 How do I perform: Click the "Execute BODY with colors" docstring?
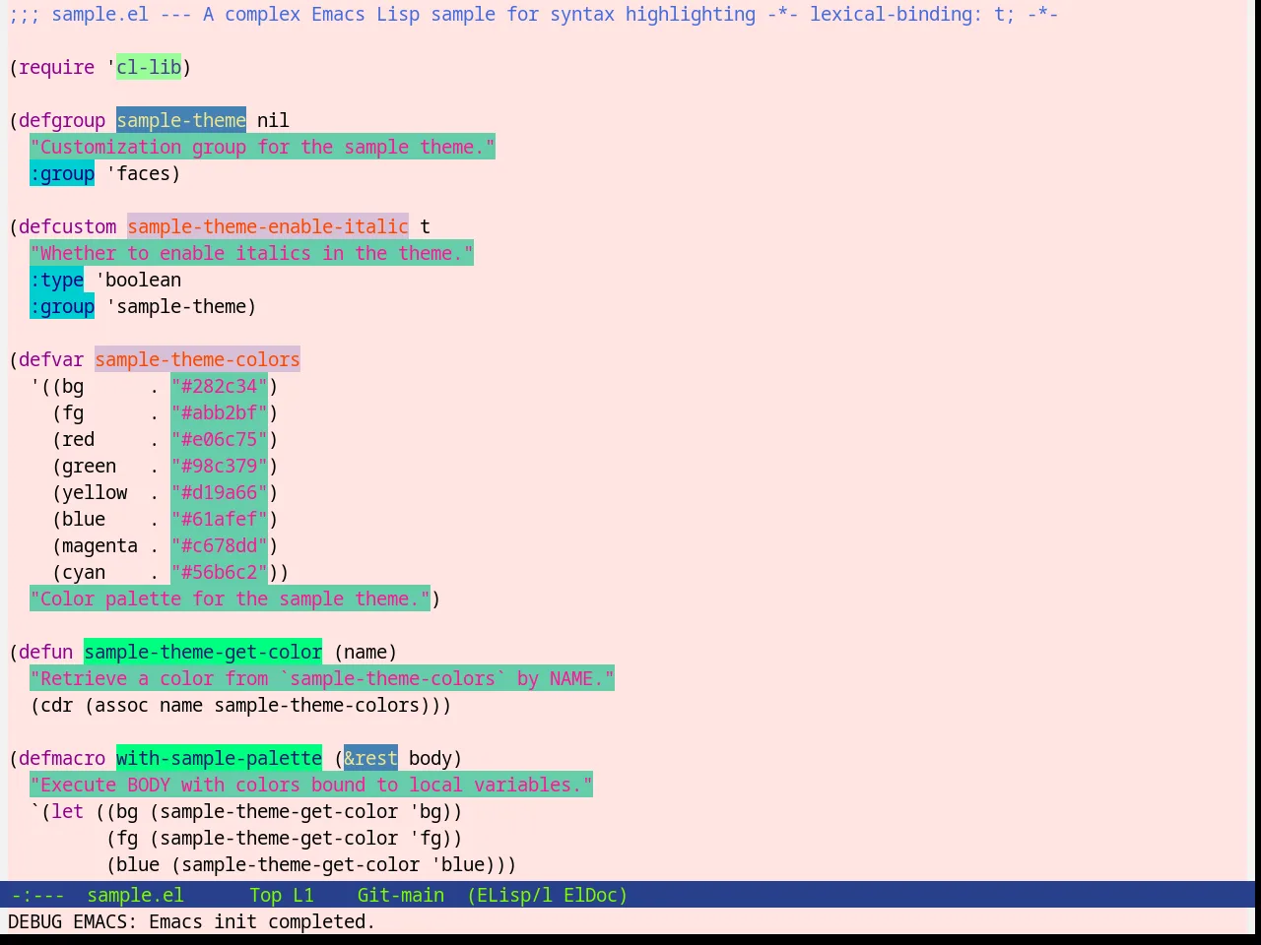pyautogui.click(x=311, y=785)
